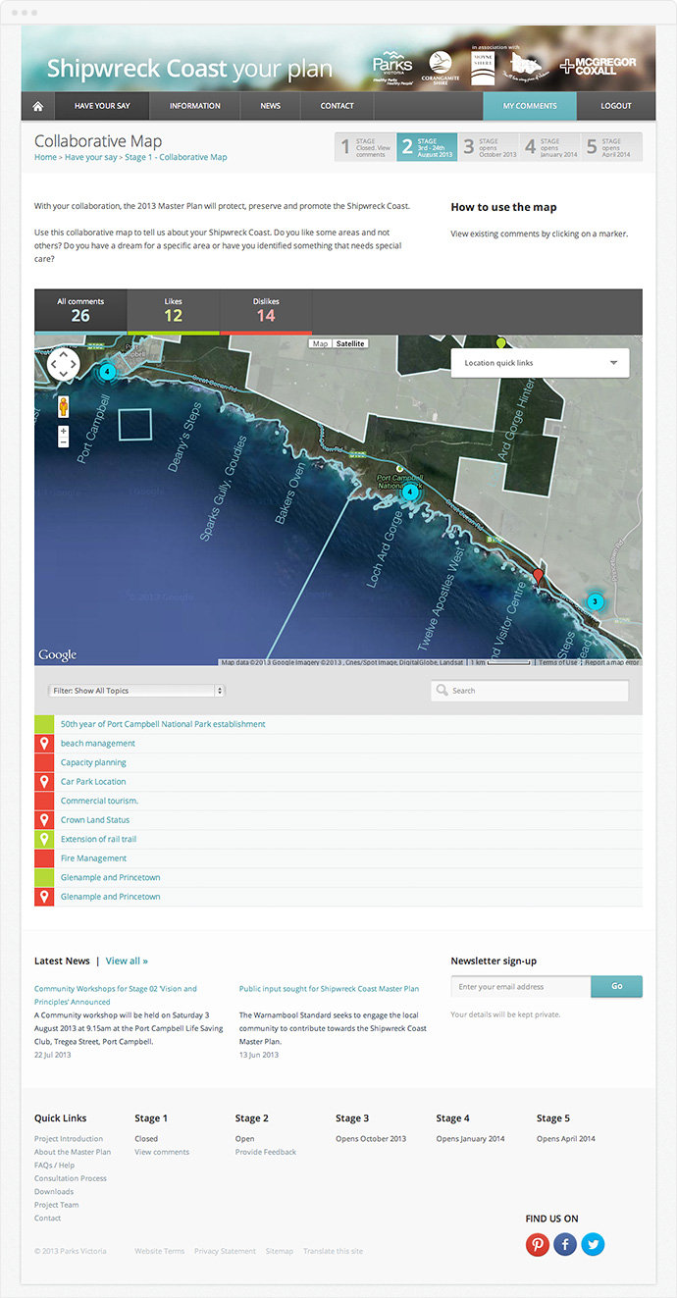Open map Terms of Use link
The width and height of the screenshot is (677, 1298).
tap(557, 662)
